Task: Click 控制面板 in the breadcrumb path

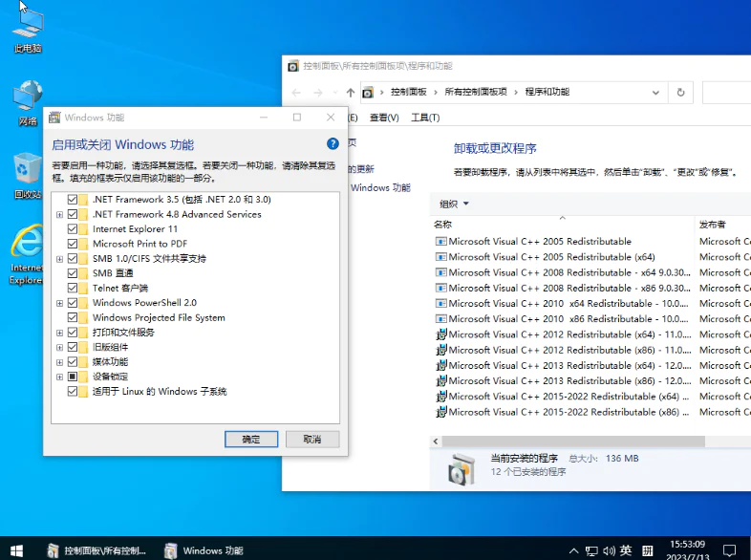Action: (409, 92)
